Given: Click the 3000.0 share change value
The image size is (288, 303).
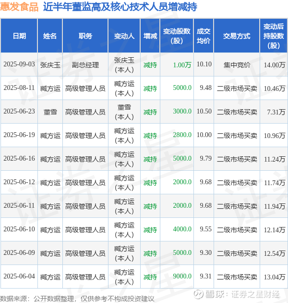Looking at the screenshot, I should click(182, 112).
